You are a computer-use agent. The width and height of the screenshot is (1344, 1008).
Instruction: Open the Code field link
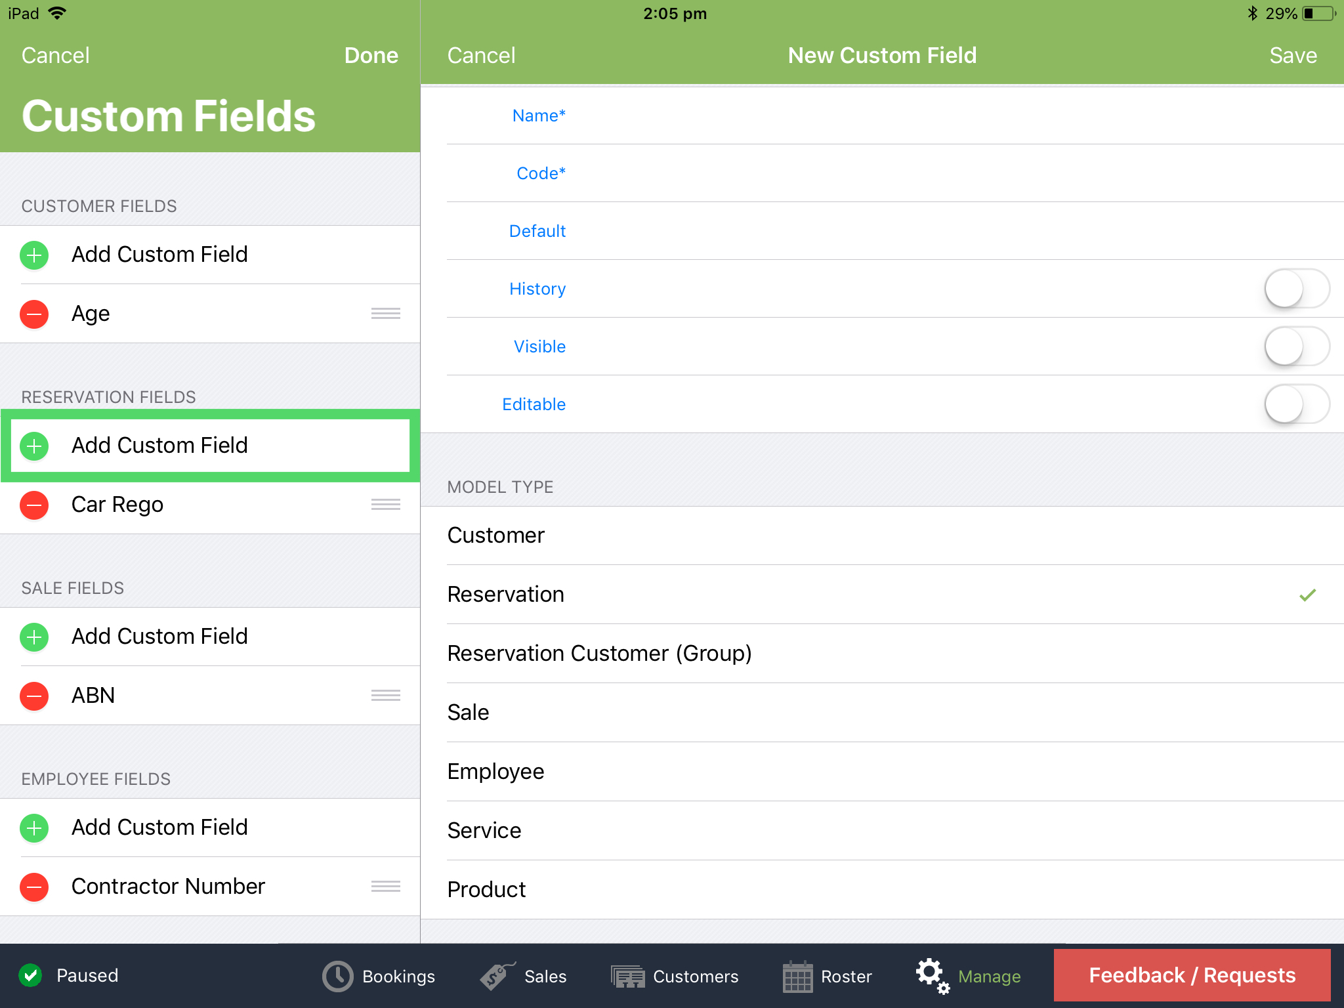tap(539, 173)
